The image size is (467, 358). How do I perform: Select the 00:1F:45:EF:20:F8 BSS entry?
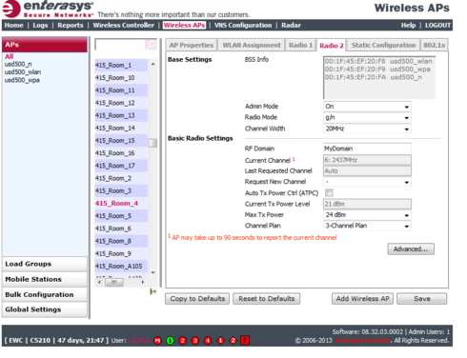378,61
